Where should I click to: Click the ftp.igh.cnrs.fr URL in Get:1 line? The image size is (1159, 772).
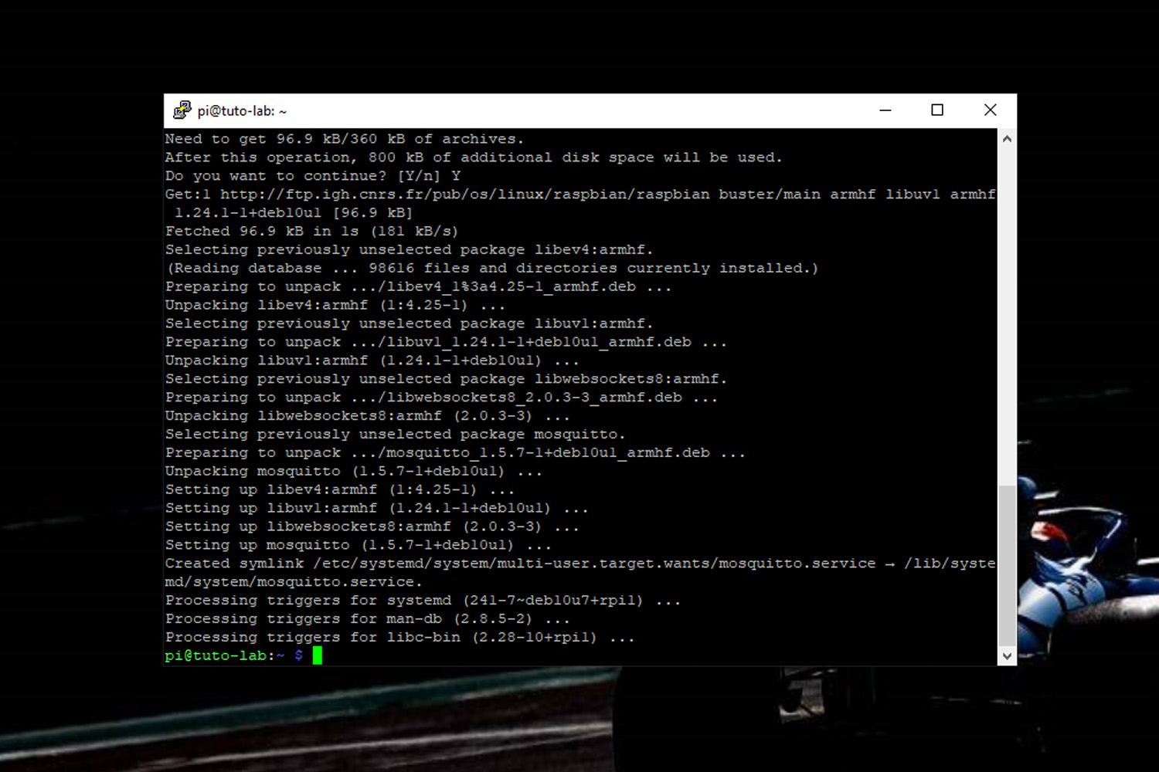pyautogui.click(x=464, y=195)
